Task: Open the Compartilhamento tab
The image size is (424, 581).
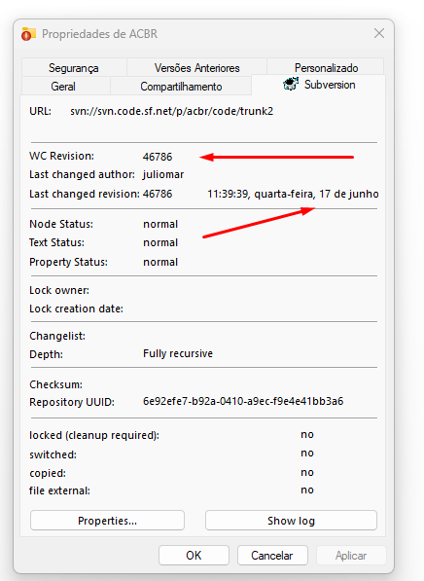Action: (181, 86)
